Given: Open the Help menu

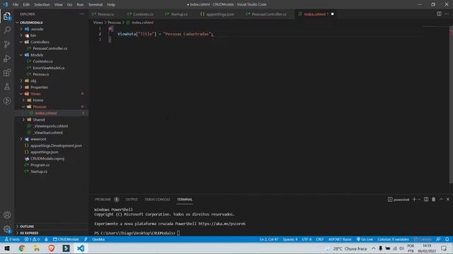Looking at the screenshot, I should coord(111,5).
